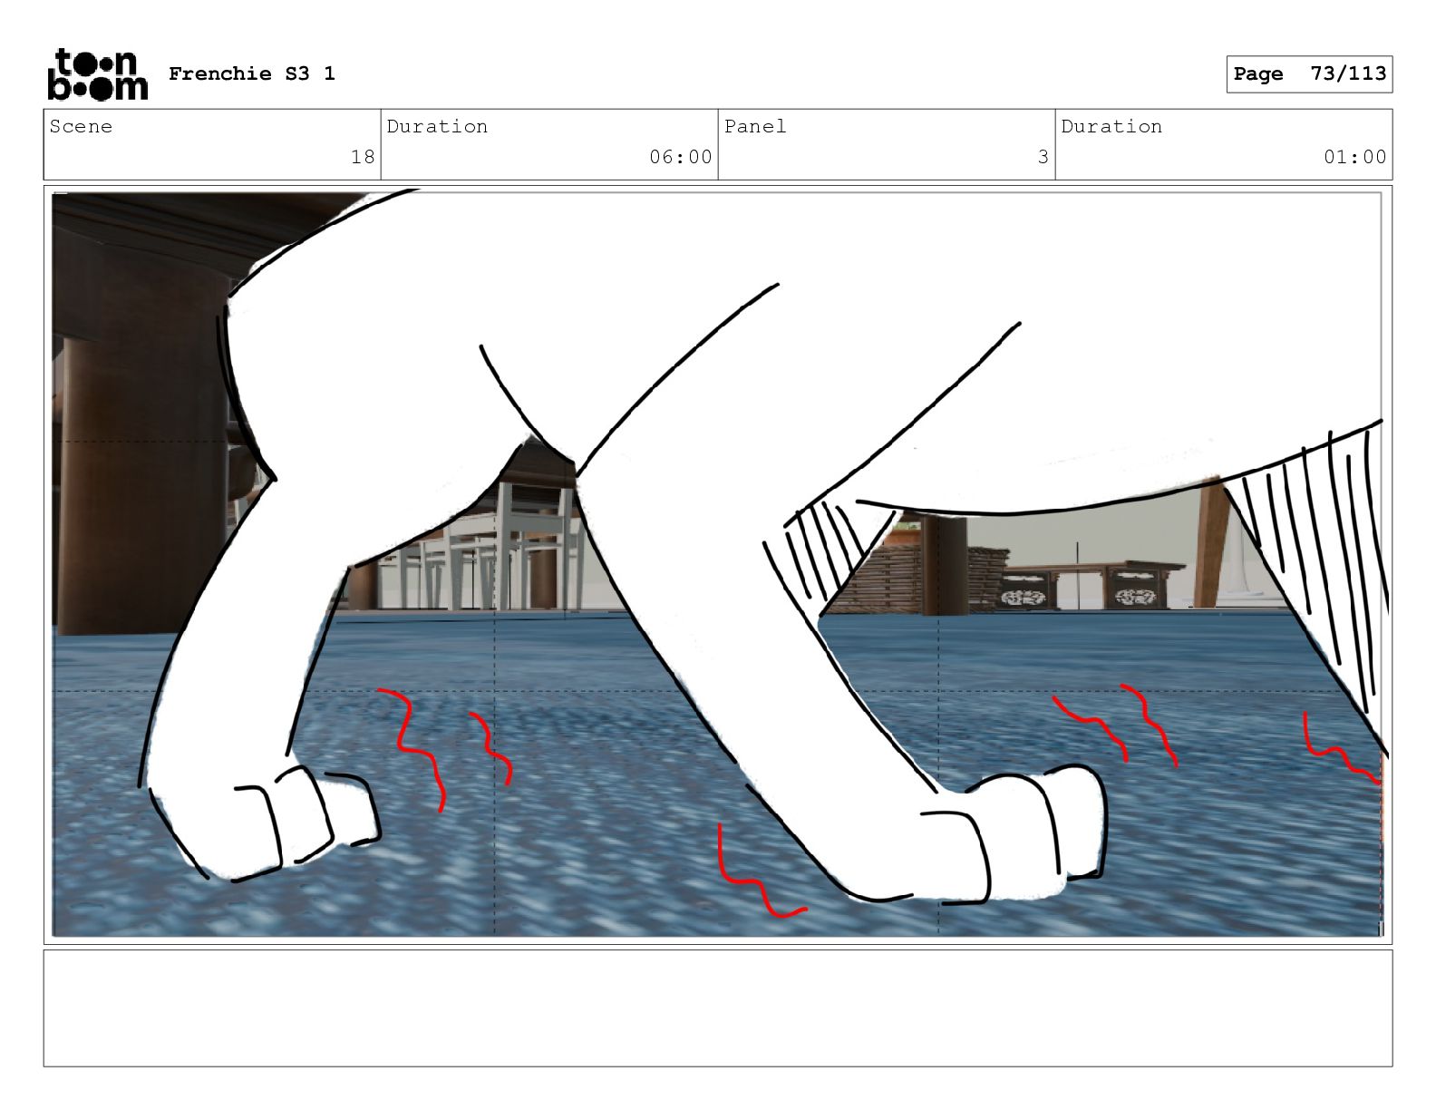Click the scene duration value '06:00'
The height and width of the screenshot is (1110, 1436).
coord(680,157)
